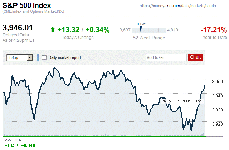
Task: Click the green up arrow icon
Action: (53, 30)
